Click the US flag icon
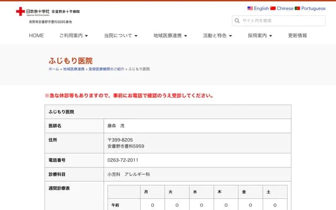 coord(250,8)
